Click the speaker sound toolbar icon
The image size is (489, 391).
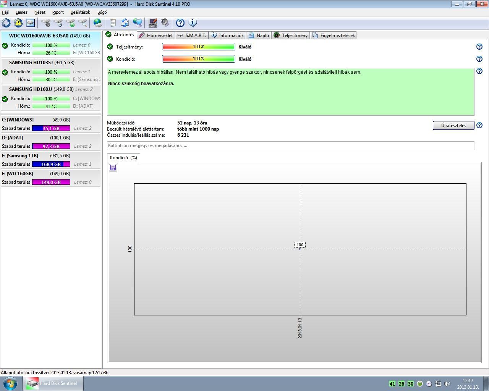(x=165, y=23)
